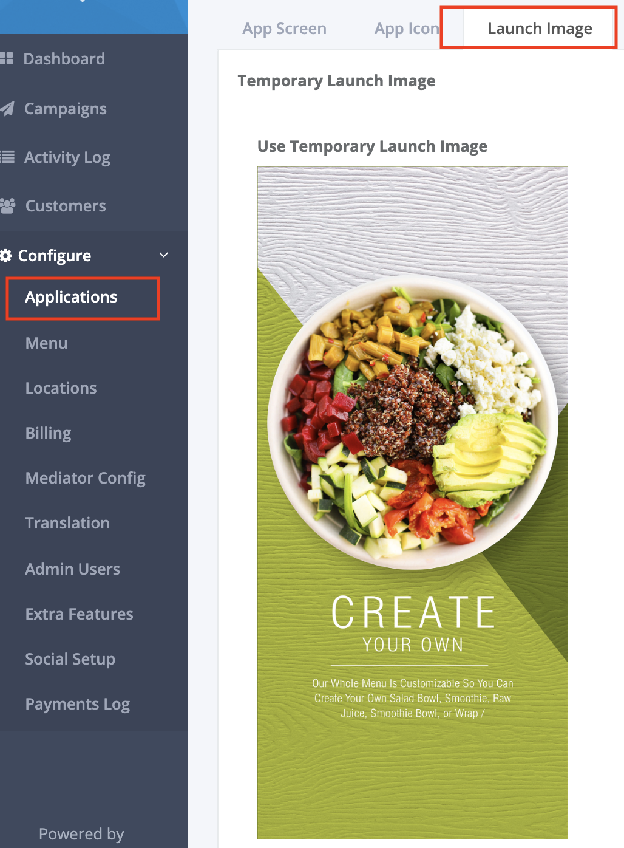Open Mediator Config page
The height and width of the screenshot is (848, 624).
[85, 478]
